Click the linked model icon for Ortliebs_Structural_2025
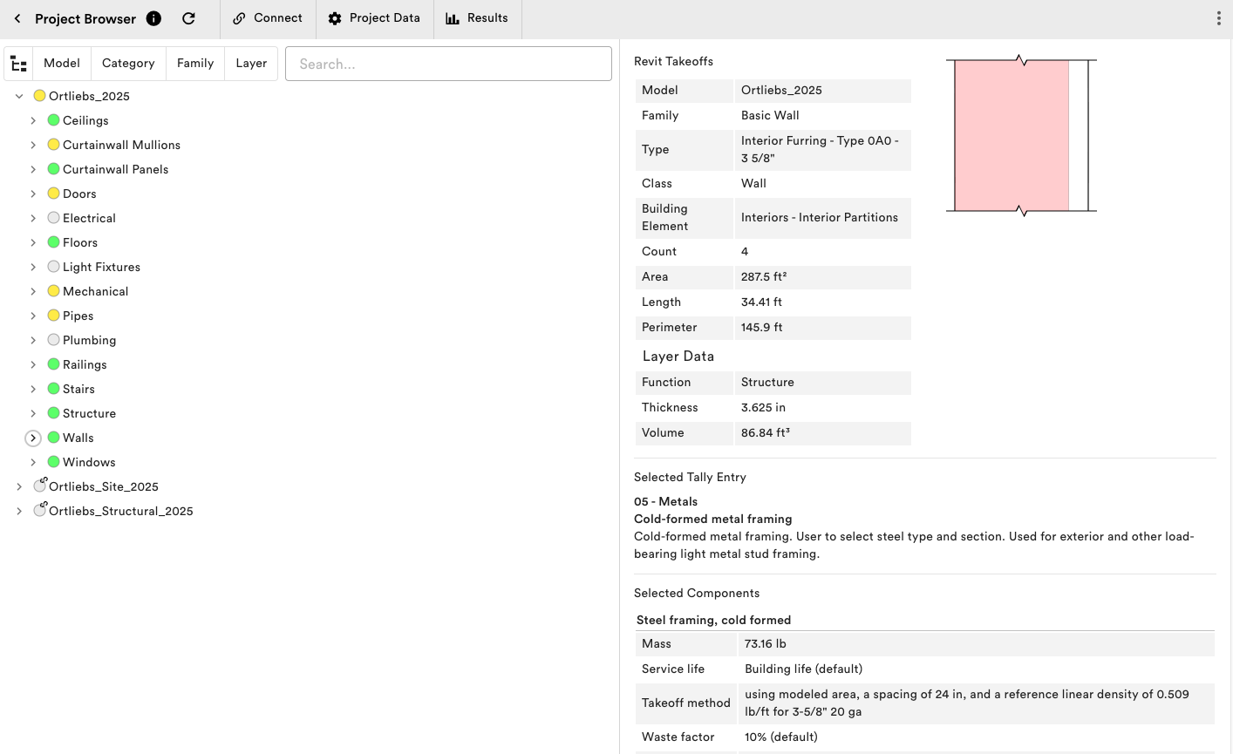Image resolution: width=1233 pixels, height=754 pixels. tap(39, 510)
